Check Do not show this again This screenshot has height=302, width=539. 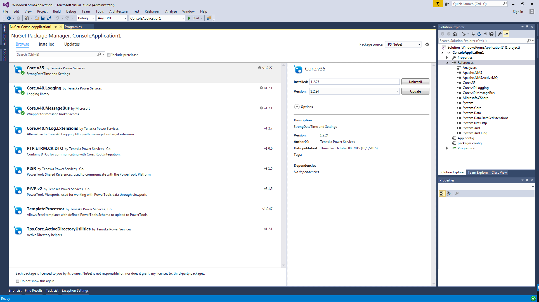[18, 281]
